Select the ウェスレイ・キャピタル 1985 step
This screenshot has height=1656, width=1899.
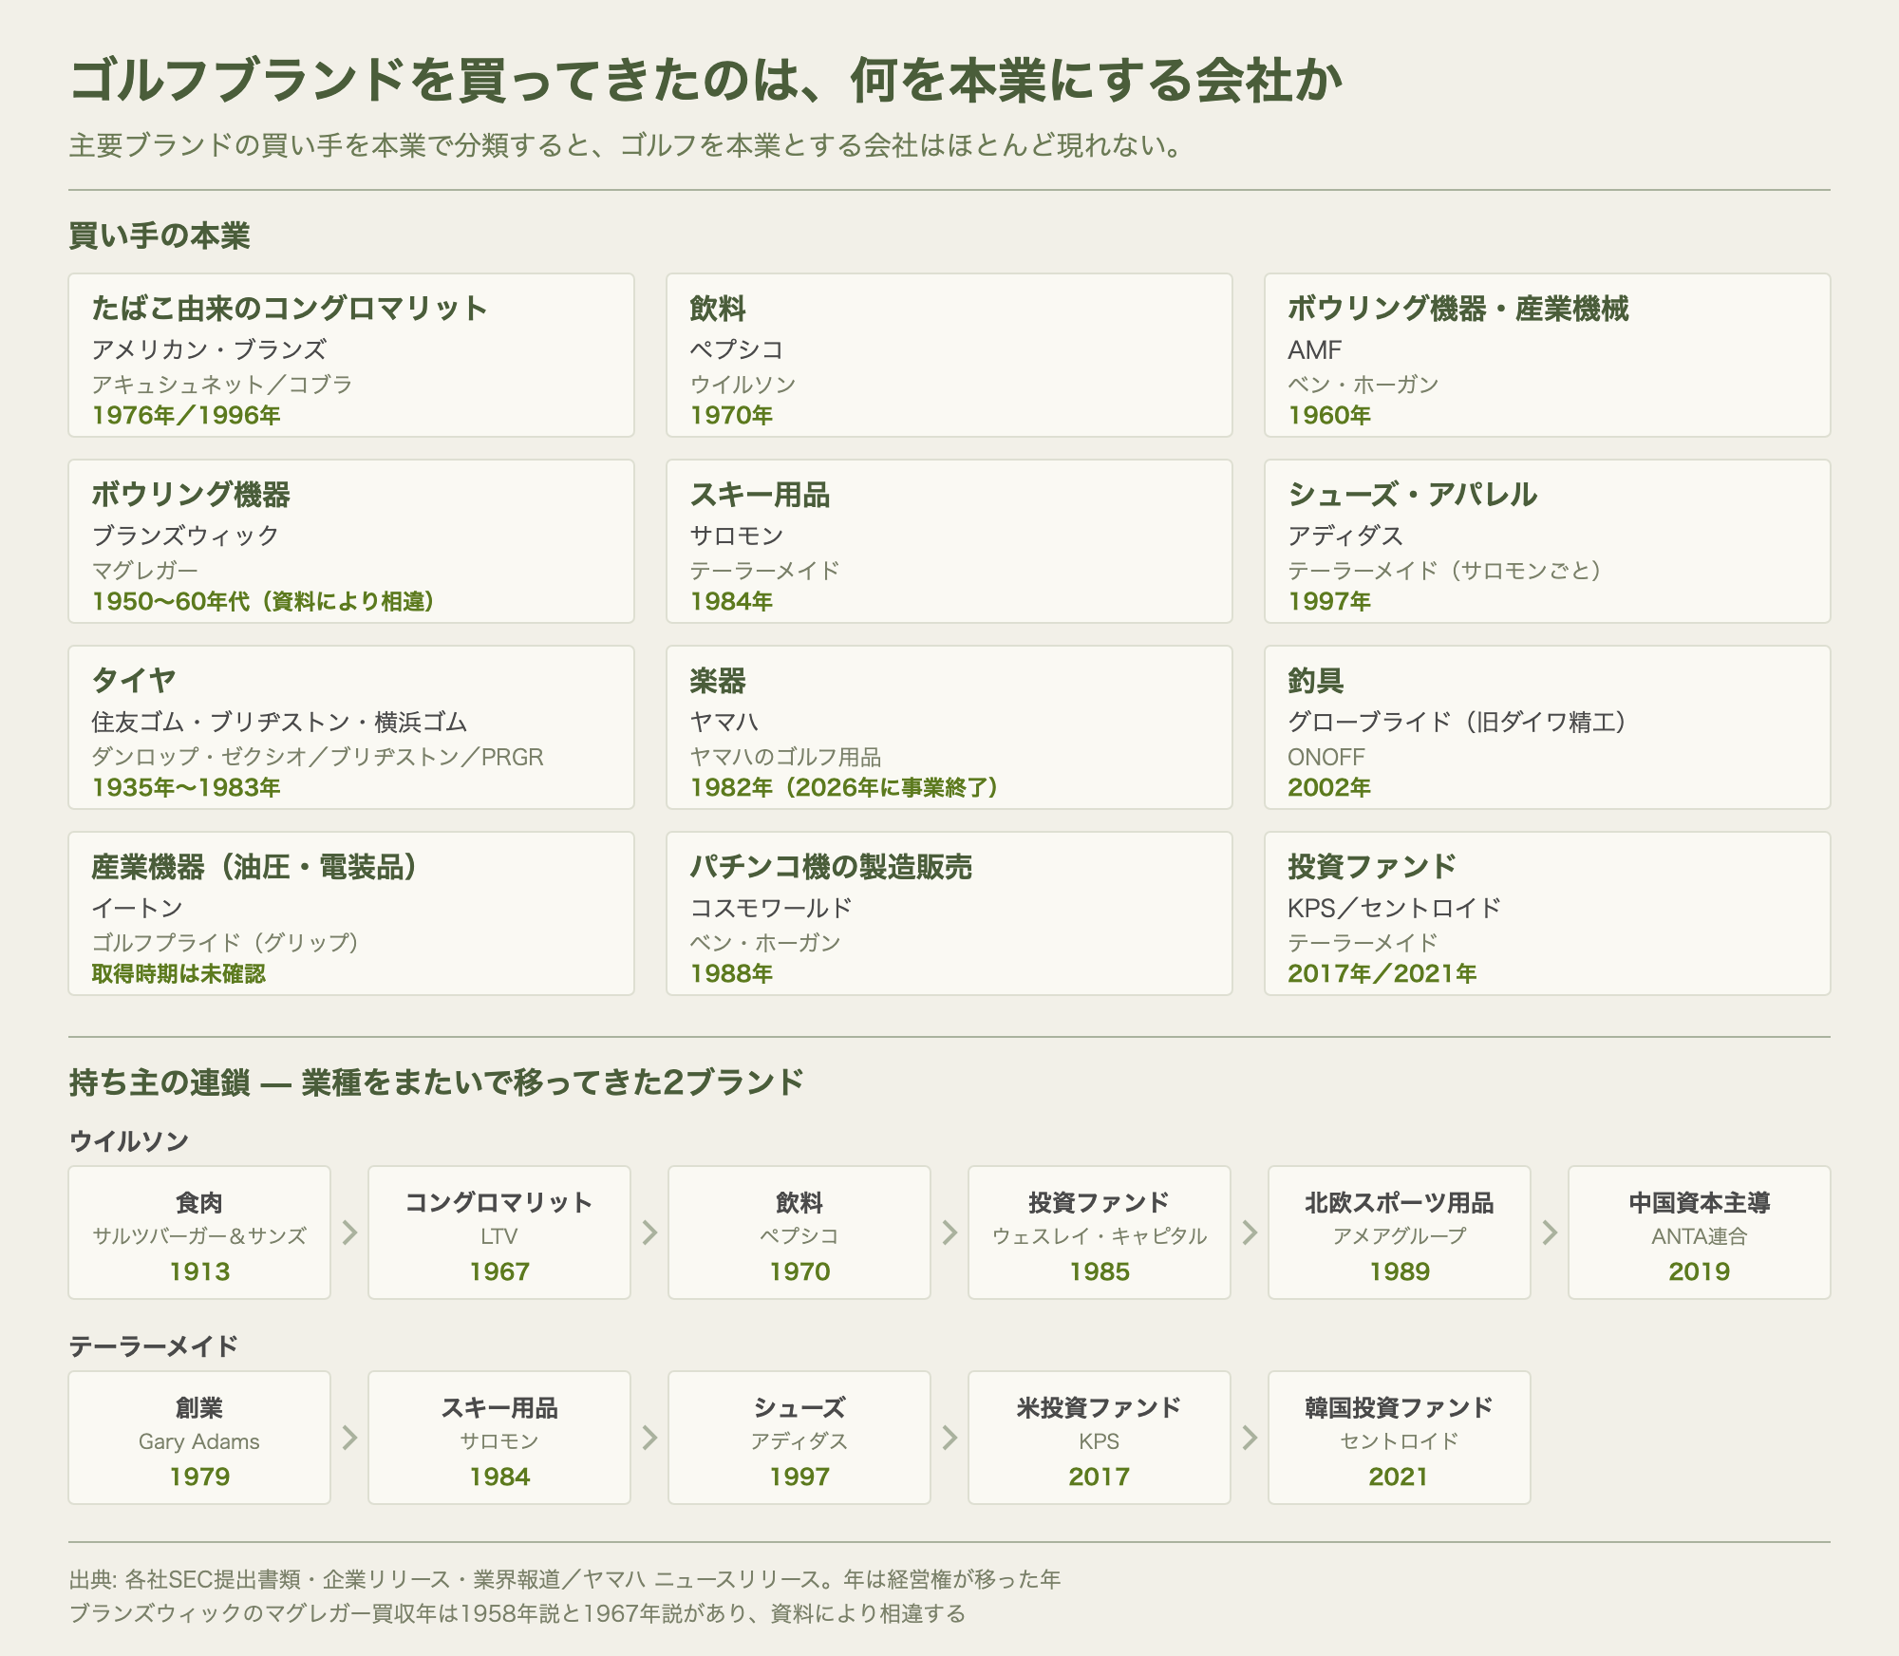point(1100,1233)
